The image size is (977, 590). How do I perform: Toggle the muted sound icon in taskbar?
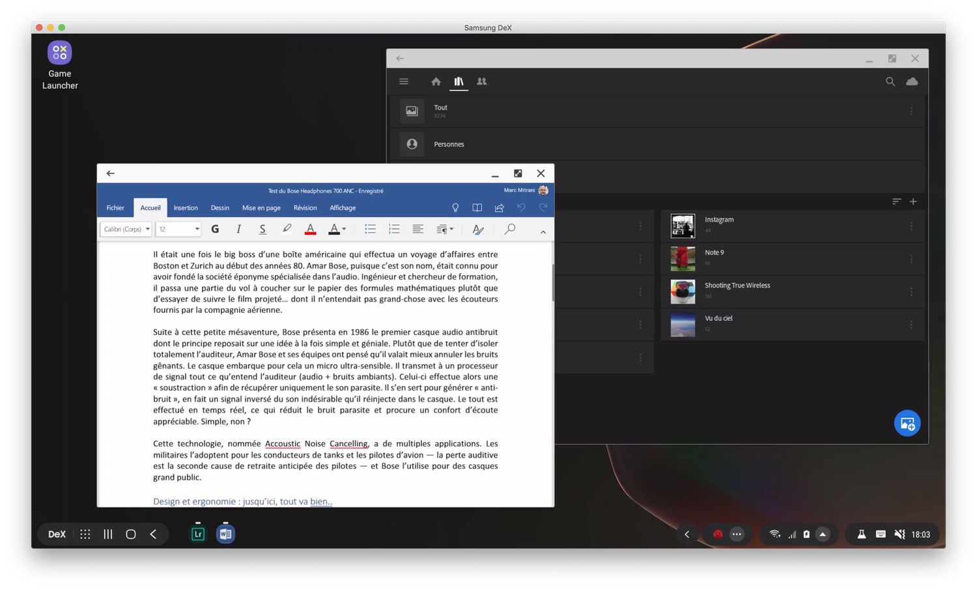pyautogui.click(x=899, y=534)
